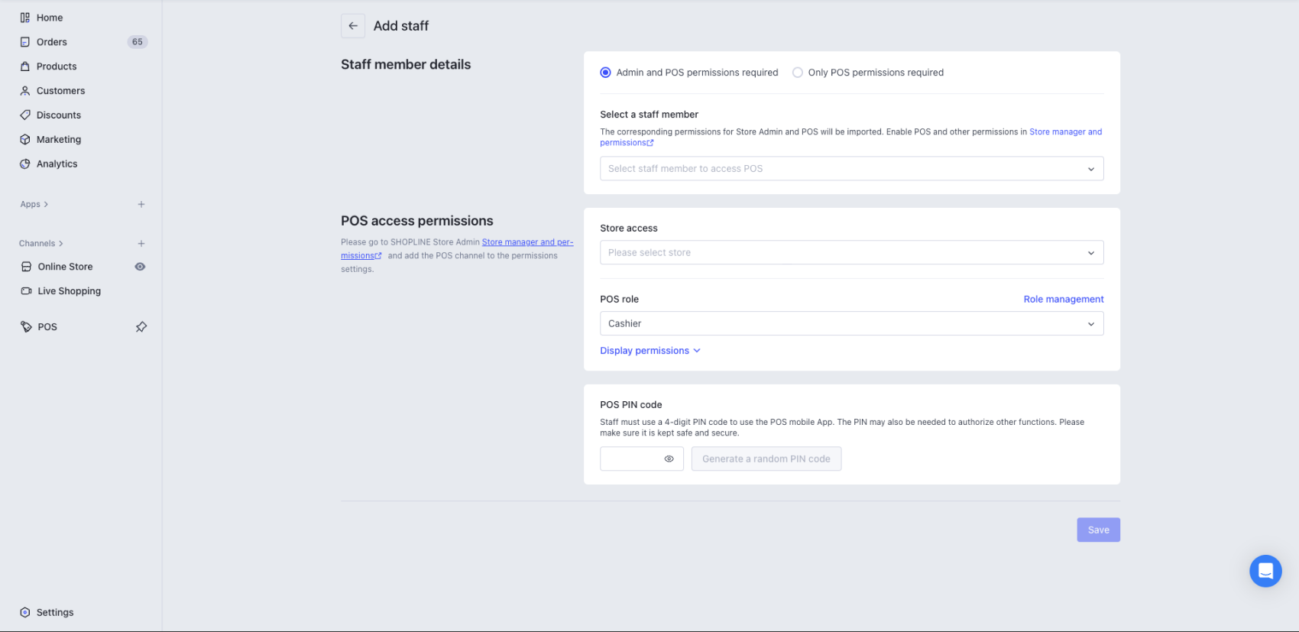Add a channel with the plus icon

[141, 244]
